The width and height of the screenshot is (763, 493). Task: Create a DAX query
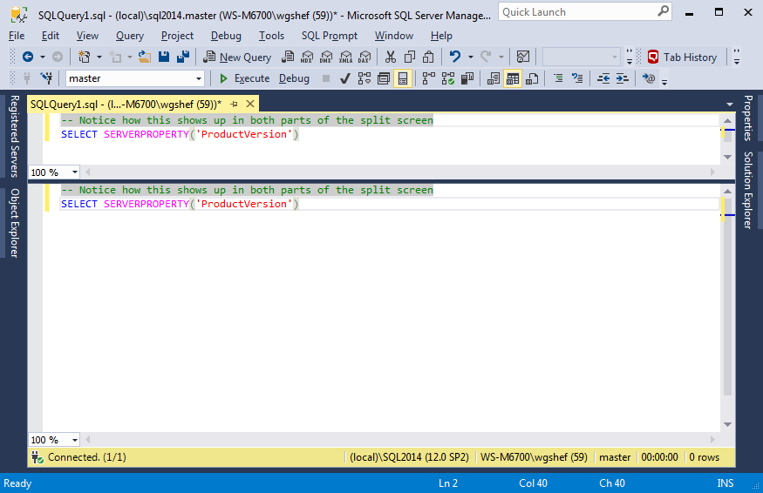[x=364, y=57]
